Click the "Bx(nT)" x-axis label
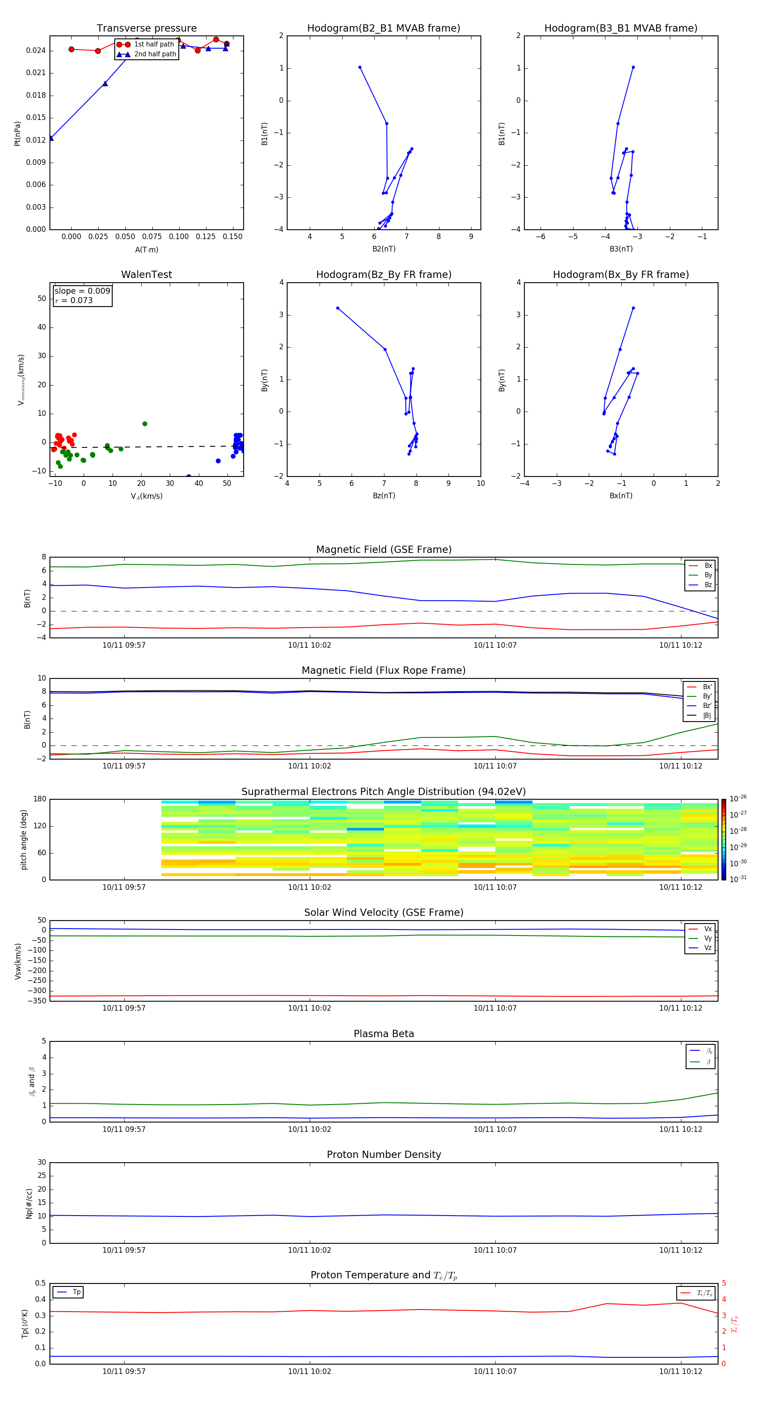 pyautogui.click(x=621, y=496)
